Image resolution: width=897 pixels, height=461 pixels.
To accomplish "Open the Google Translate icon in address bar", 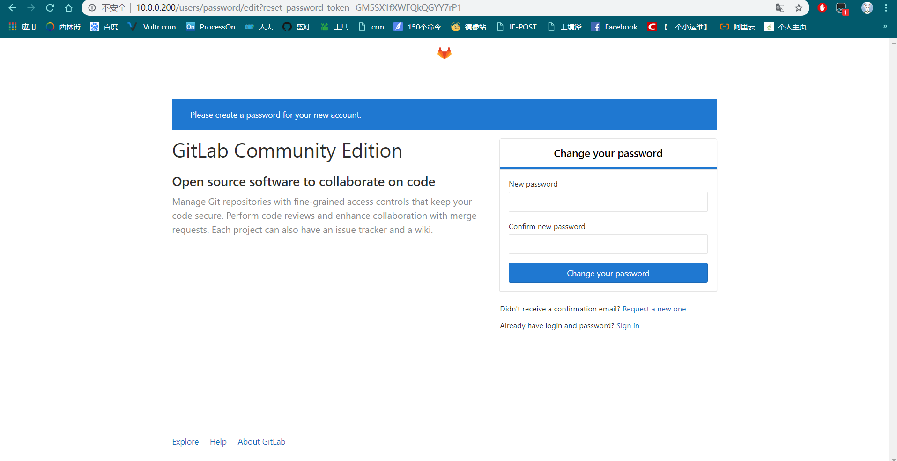I will tap(779, 8).
